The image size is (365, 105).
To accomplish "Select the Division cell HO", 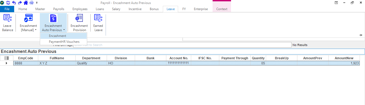I will 121,63.
